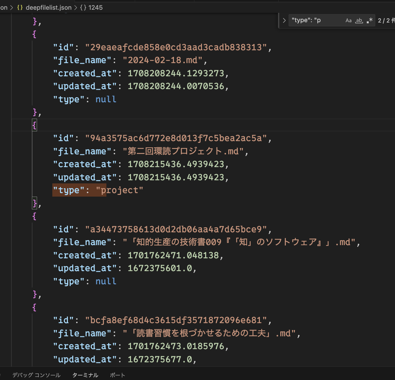The image size is (395, 380).
Task: Place cursor on the null value under 2024-02-18.md
Action: (106, 99)
